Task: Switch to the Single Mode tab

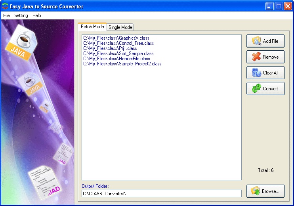Action: click(120, 27)
